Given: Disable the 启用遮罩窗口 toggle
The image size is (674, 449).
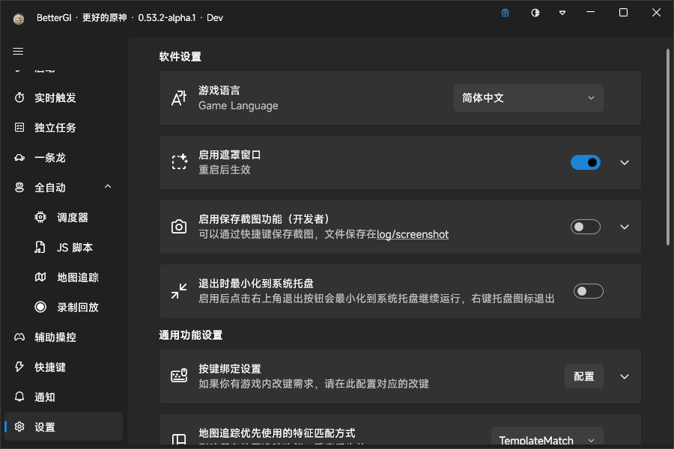Looking at the screenshot, I should point(586,162).
